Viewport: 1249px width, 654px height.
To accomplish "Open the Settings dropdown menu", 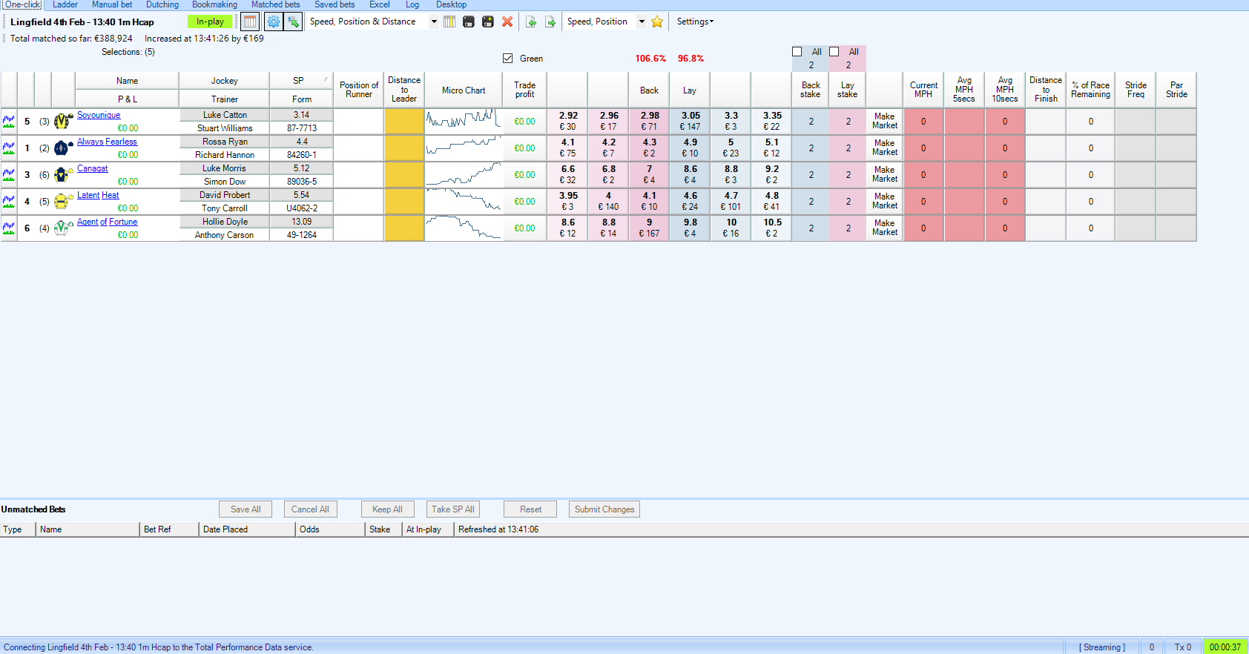I will pyautogui.click(x=695, y=22).
